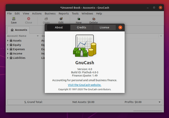Expand the Expenses account tree
This screenshot has width=169, height=118.
[8, 49]
